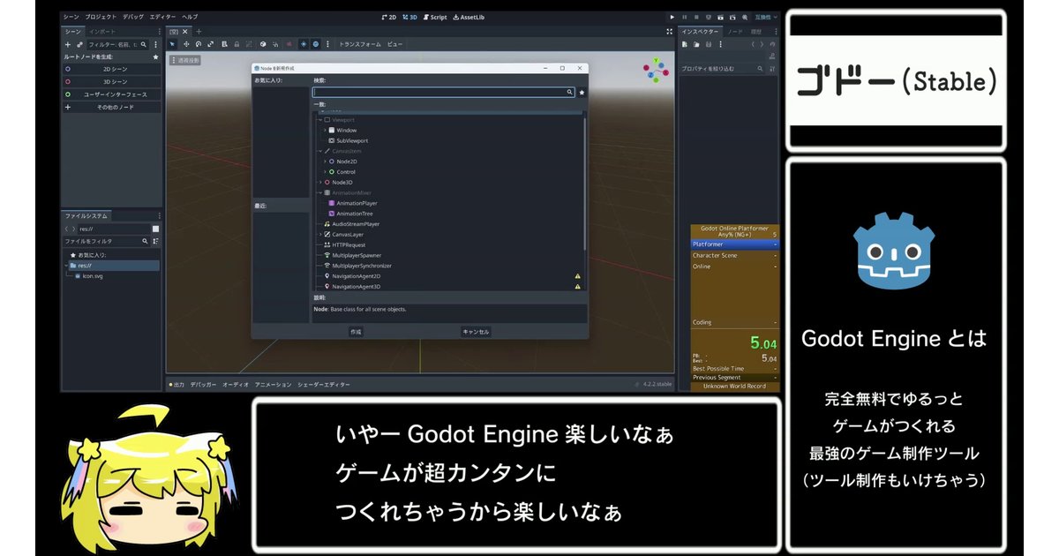Create Other Node root
1059x556 pixels.
(111, 108)
